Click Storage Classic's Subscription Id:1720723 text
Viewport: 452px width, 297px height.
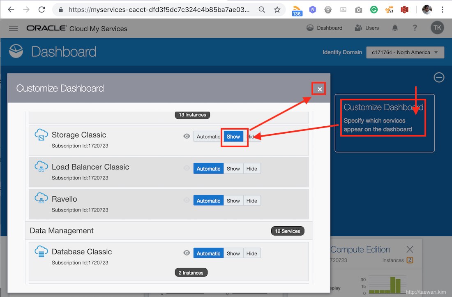pos(80,146)
